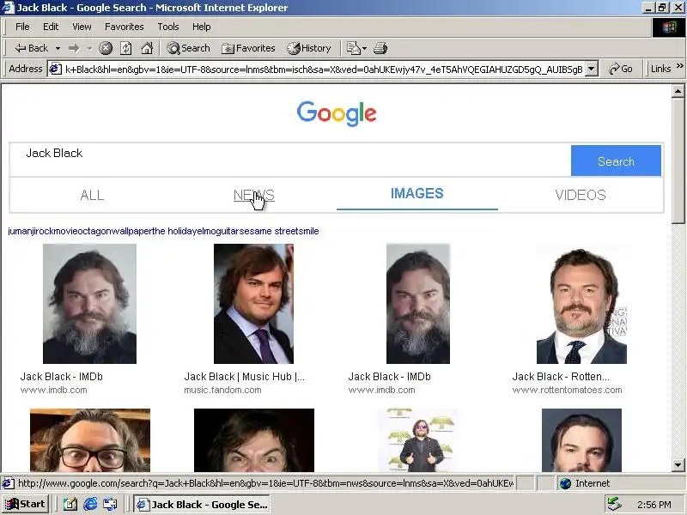Open the Favorites toolbar pane
Viewport: 687px width, 515px height.
click(248, 48)
